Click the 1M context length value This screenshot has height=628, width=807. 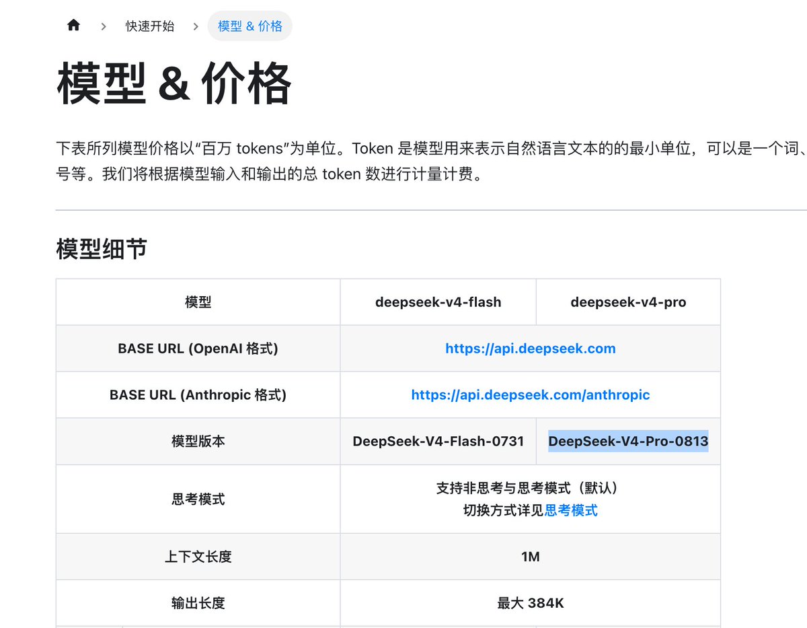coord(531,557)
